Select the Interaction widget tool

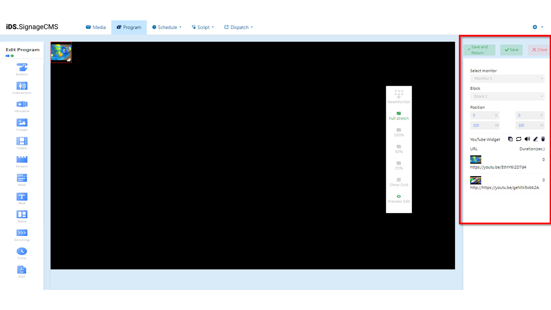22,87
